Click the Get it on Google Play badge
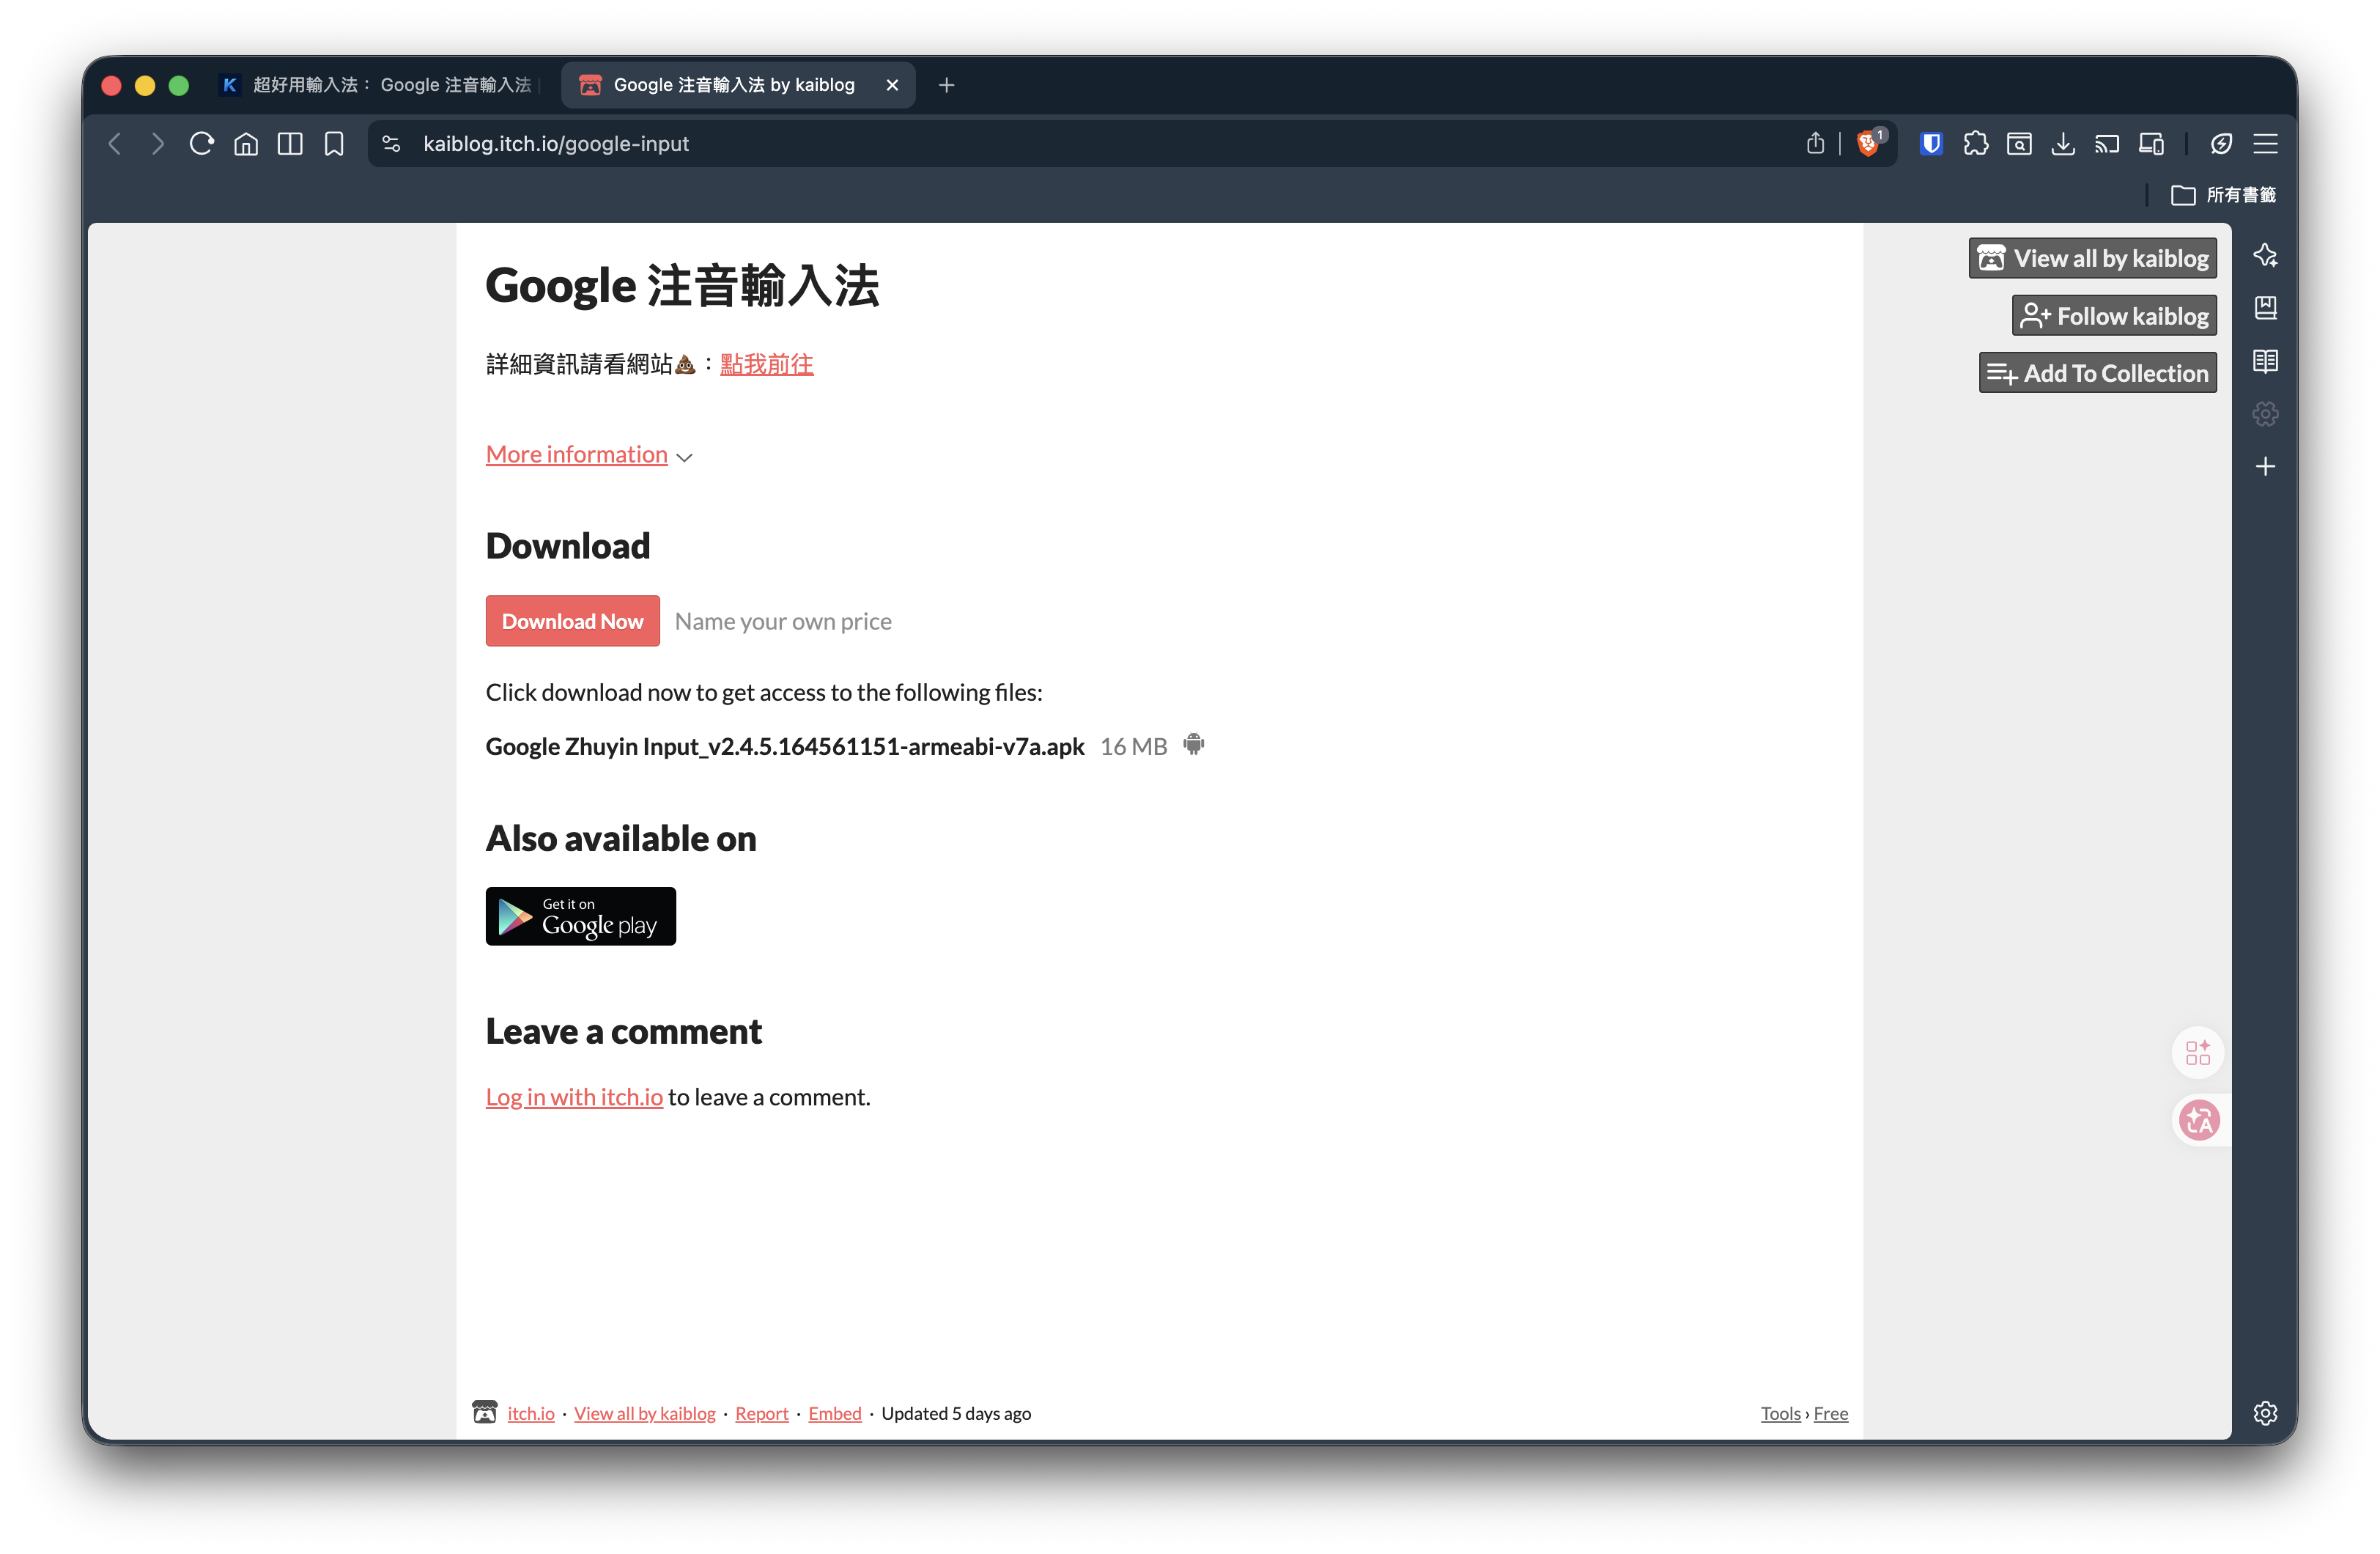2380x1554 pixels. coord(580,916)
